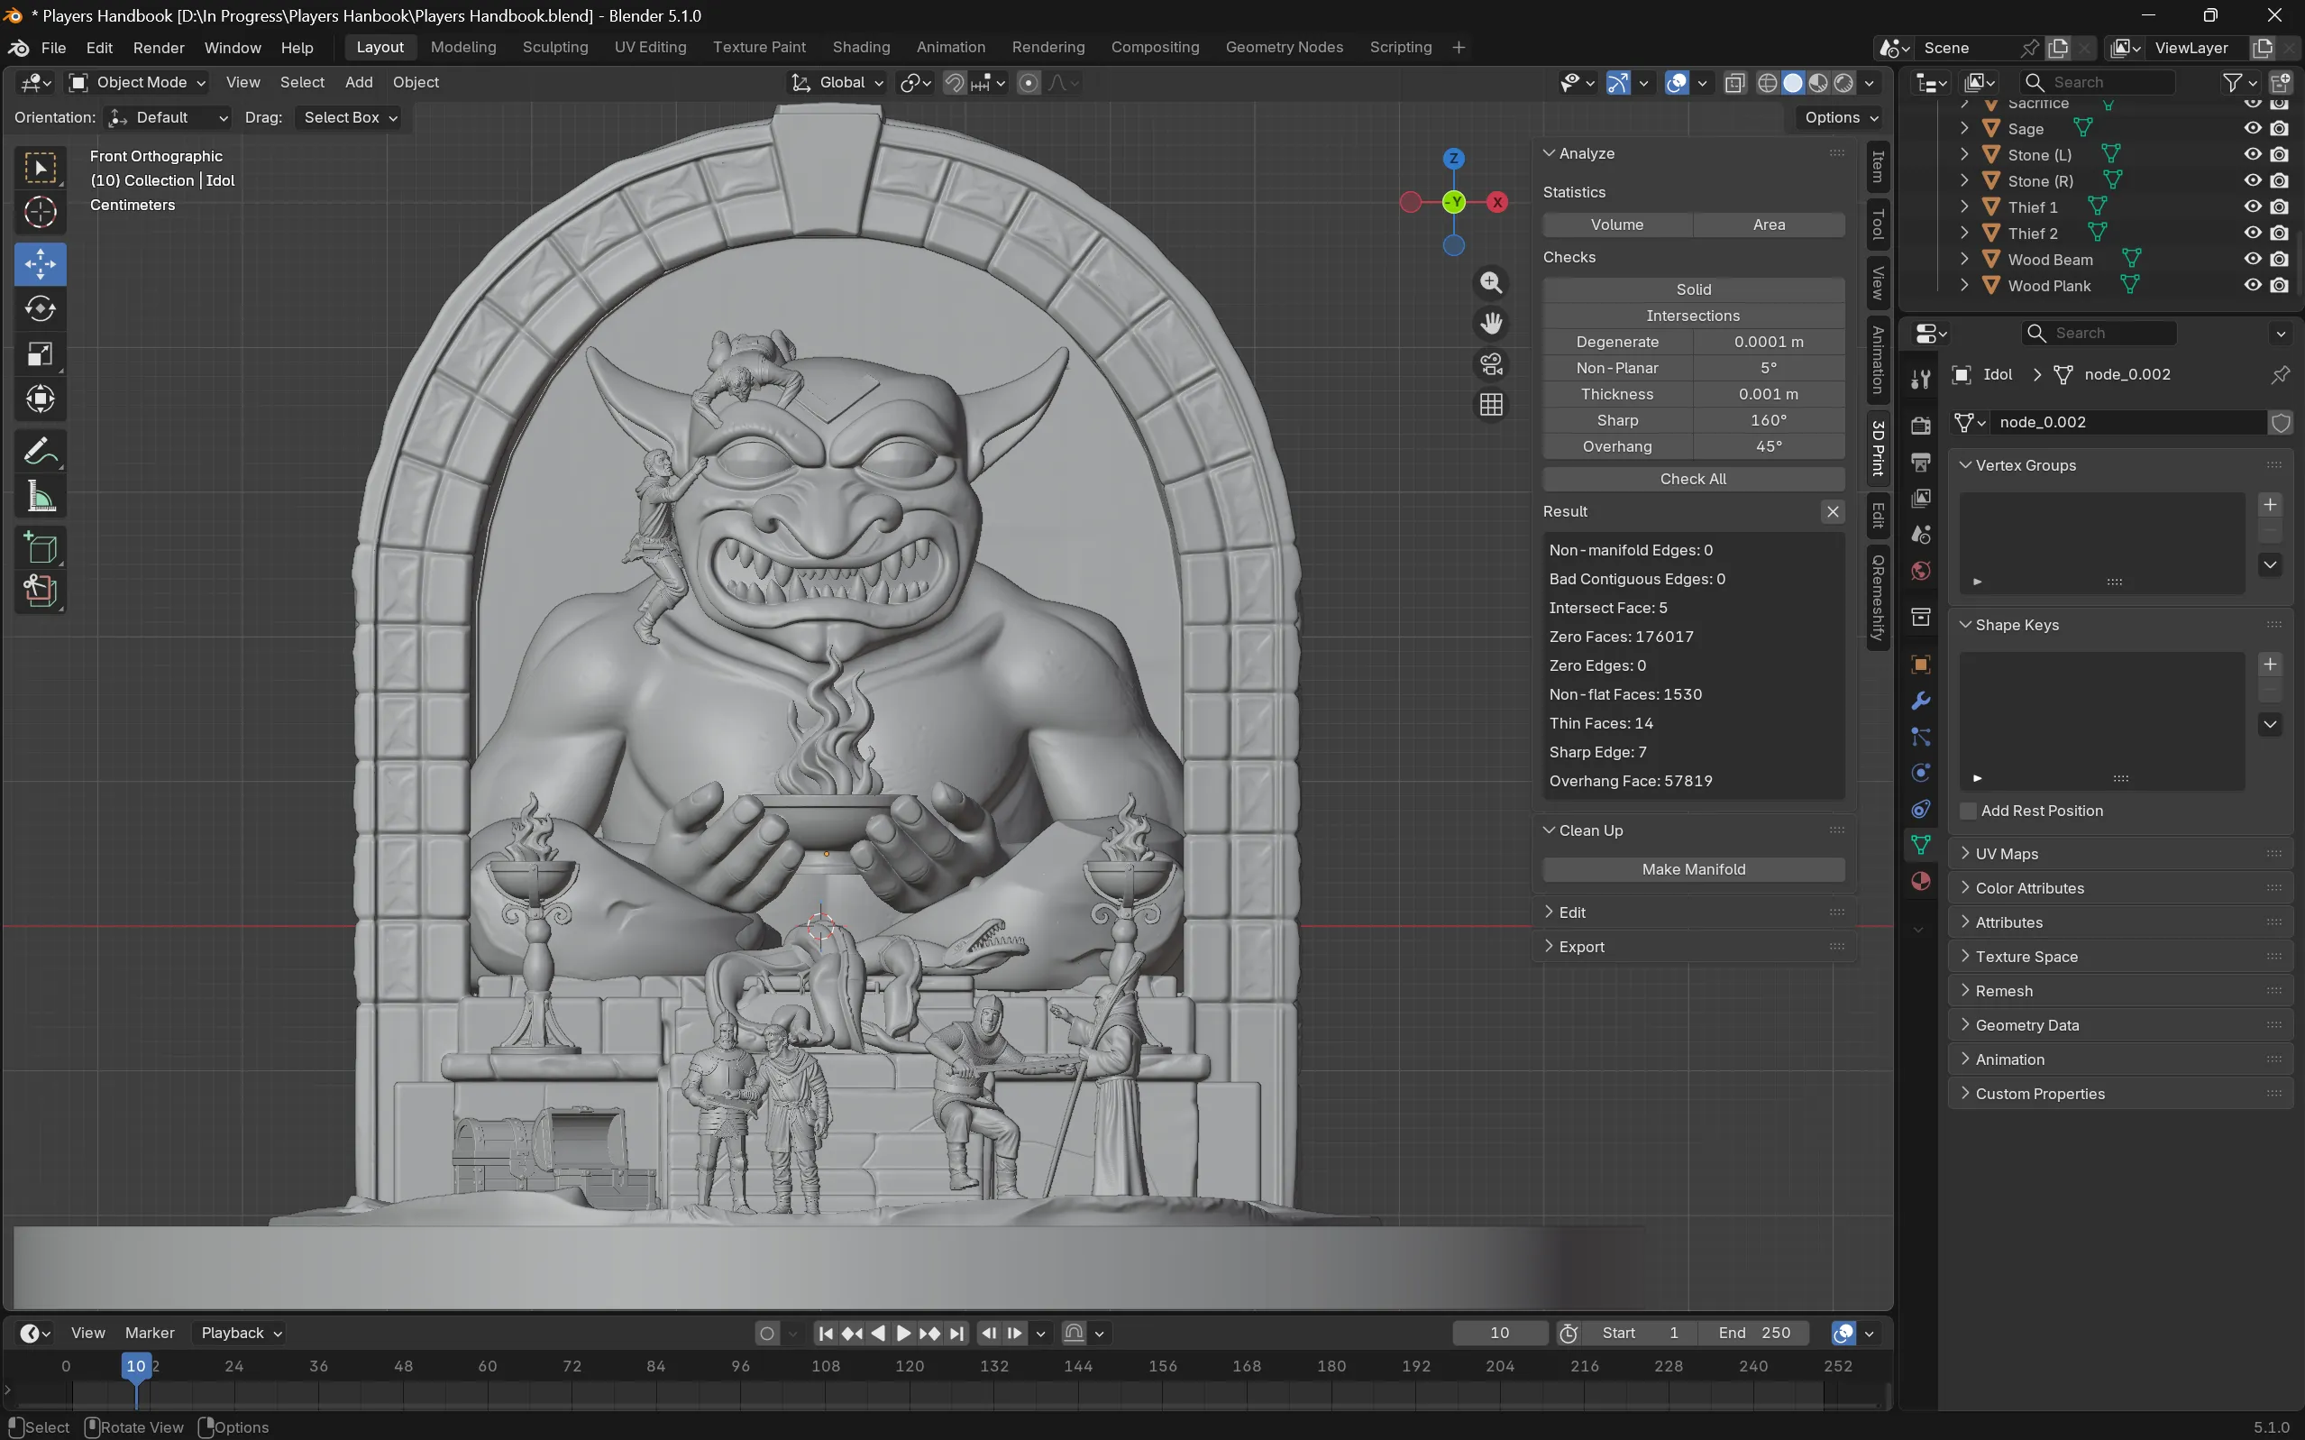This screenshot has width=2305, height=1440.
Task: Hide the Stone (L) object
Action: (2252, 154)
